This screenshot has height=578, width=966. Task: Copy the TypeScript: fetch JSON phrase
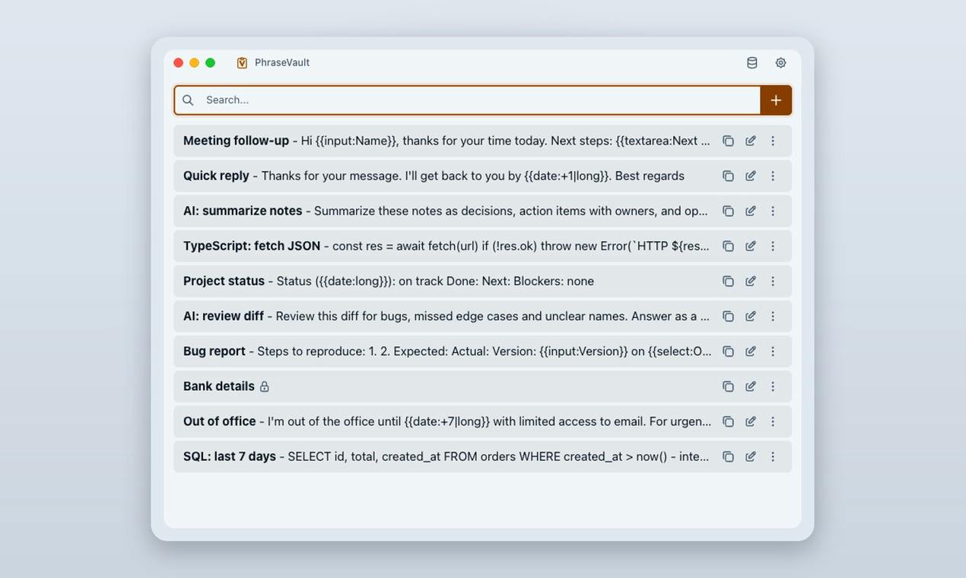tap(728, 246)
